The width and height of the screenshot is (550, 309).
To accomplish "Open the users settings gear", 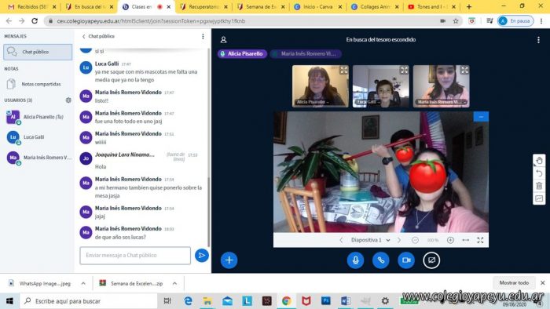I will [68, 100].
